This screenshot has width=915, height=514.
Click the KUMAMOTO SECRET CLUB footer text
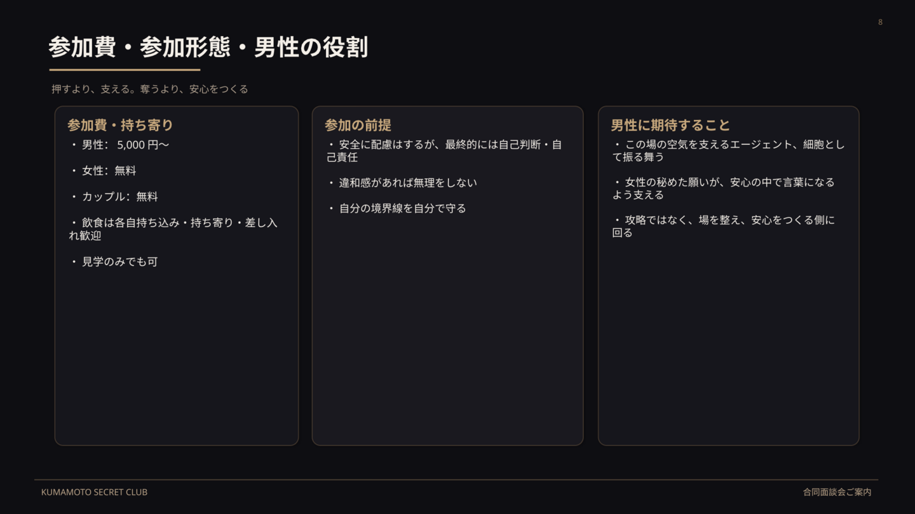pyautogui.click(x=94, y=492)
